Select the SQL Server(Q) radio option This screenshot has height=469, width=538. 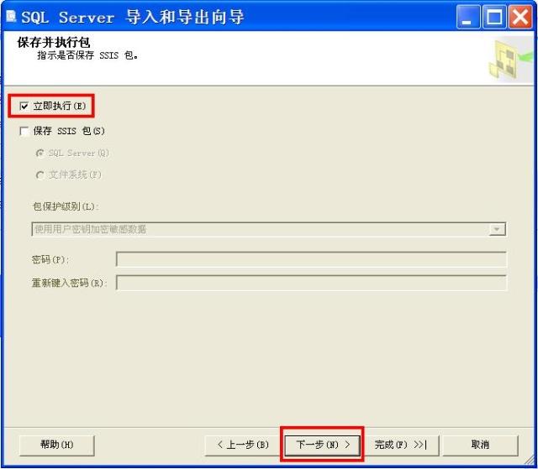point(40,153)
